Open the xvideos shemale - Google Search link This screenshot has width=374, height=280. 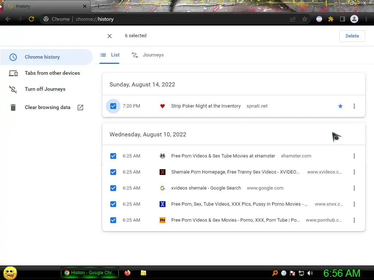[x=206, y=188]
